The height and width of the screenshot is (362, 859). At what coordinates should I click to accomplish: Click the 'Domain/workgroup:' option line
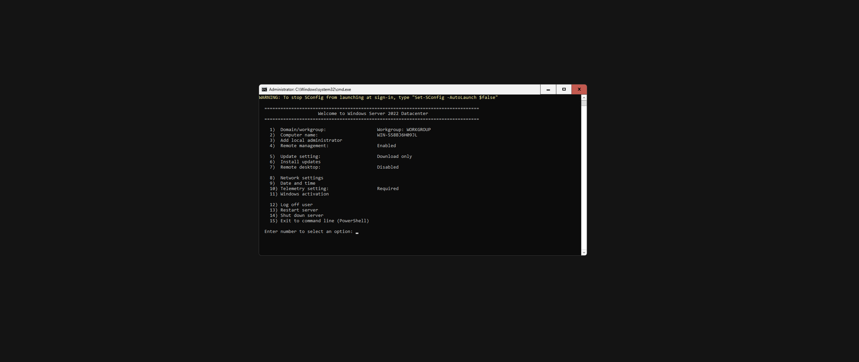click(x=298, y=130)
